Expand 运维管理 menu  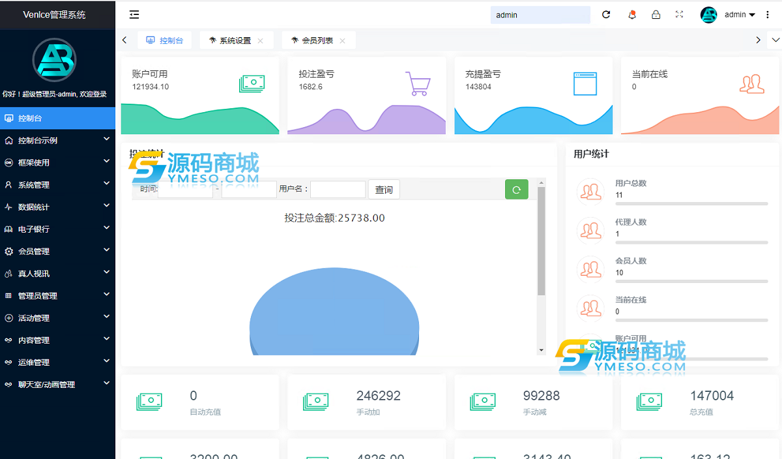(x=57, y=362)
